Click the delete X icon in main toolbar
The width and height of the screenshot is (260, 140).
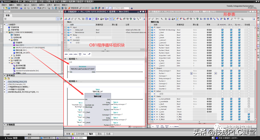[35, 8]
